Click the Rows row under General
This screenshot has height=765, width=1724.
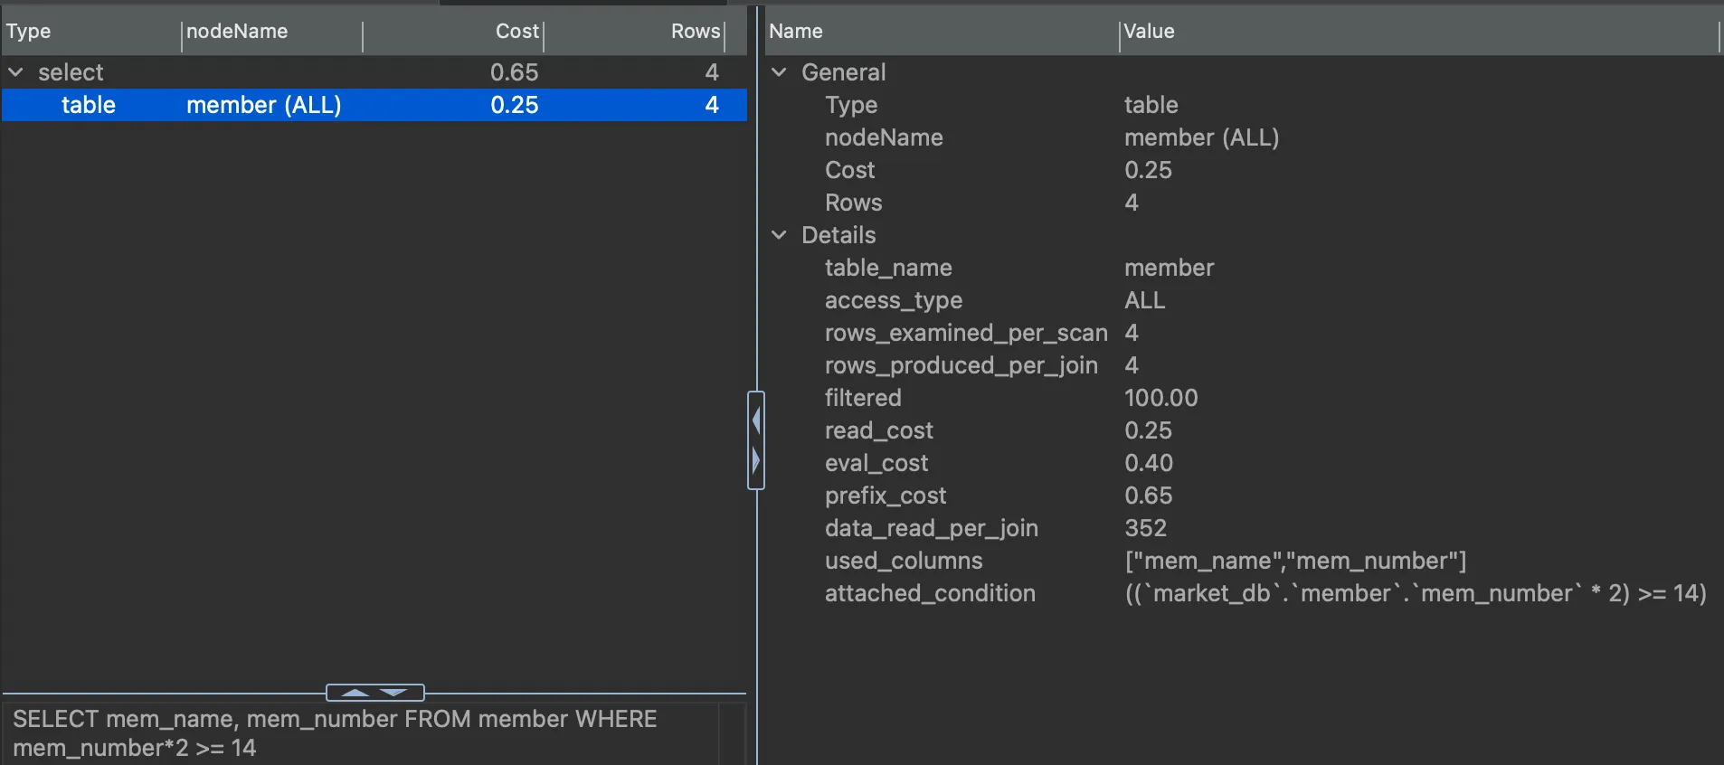1244,203
